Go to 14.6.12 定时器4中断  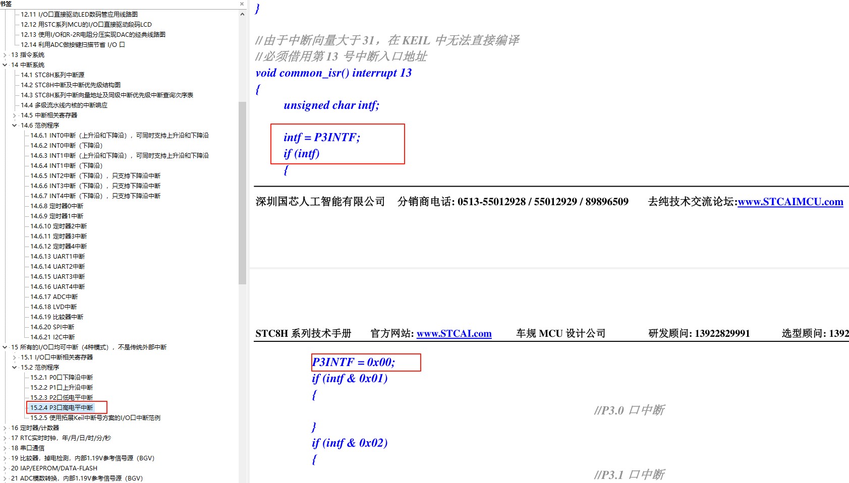pos(59,247)
